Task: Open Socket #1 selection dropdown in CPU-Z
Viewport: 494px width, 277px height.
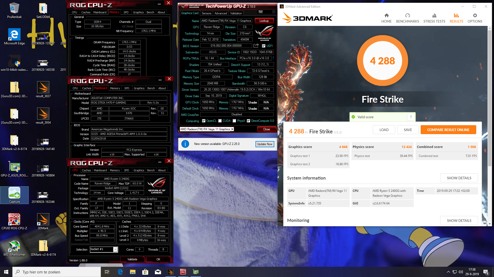Action: tap(104, 249)
